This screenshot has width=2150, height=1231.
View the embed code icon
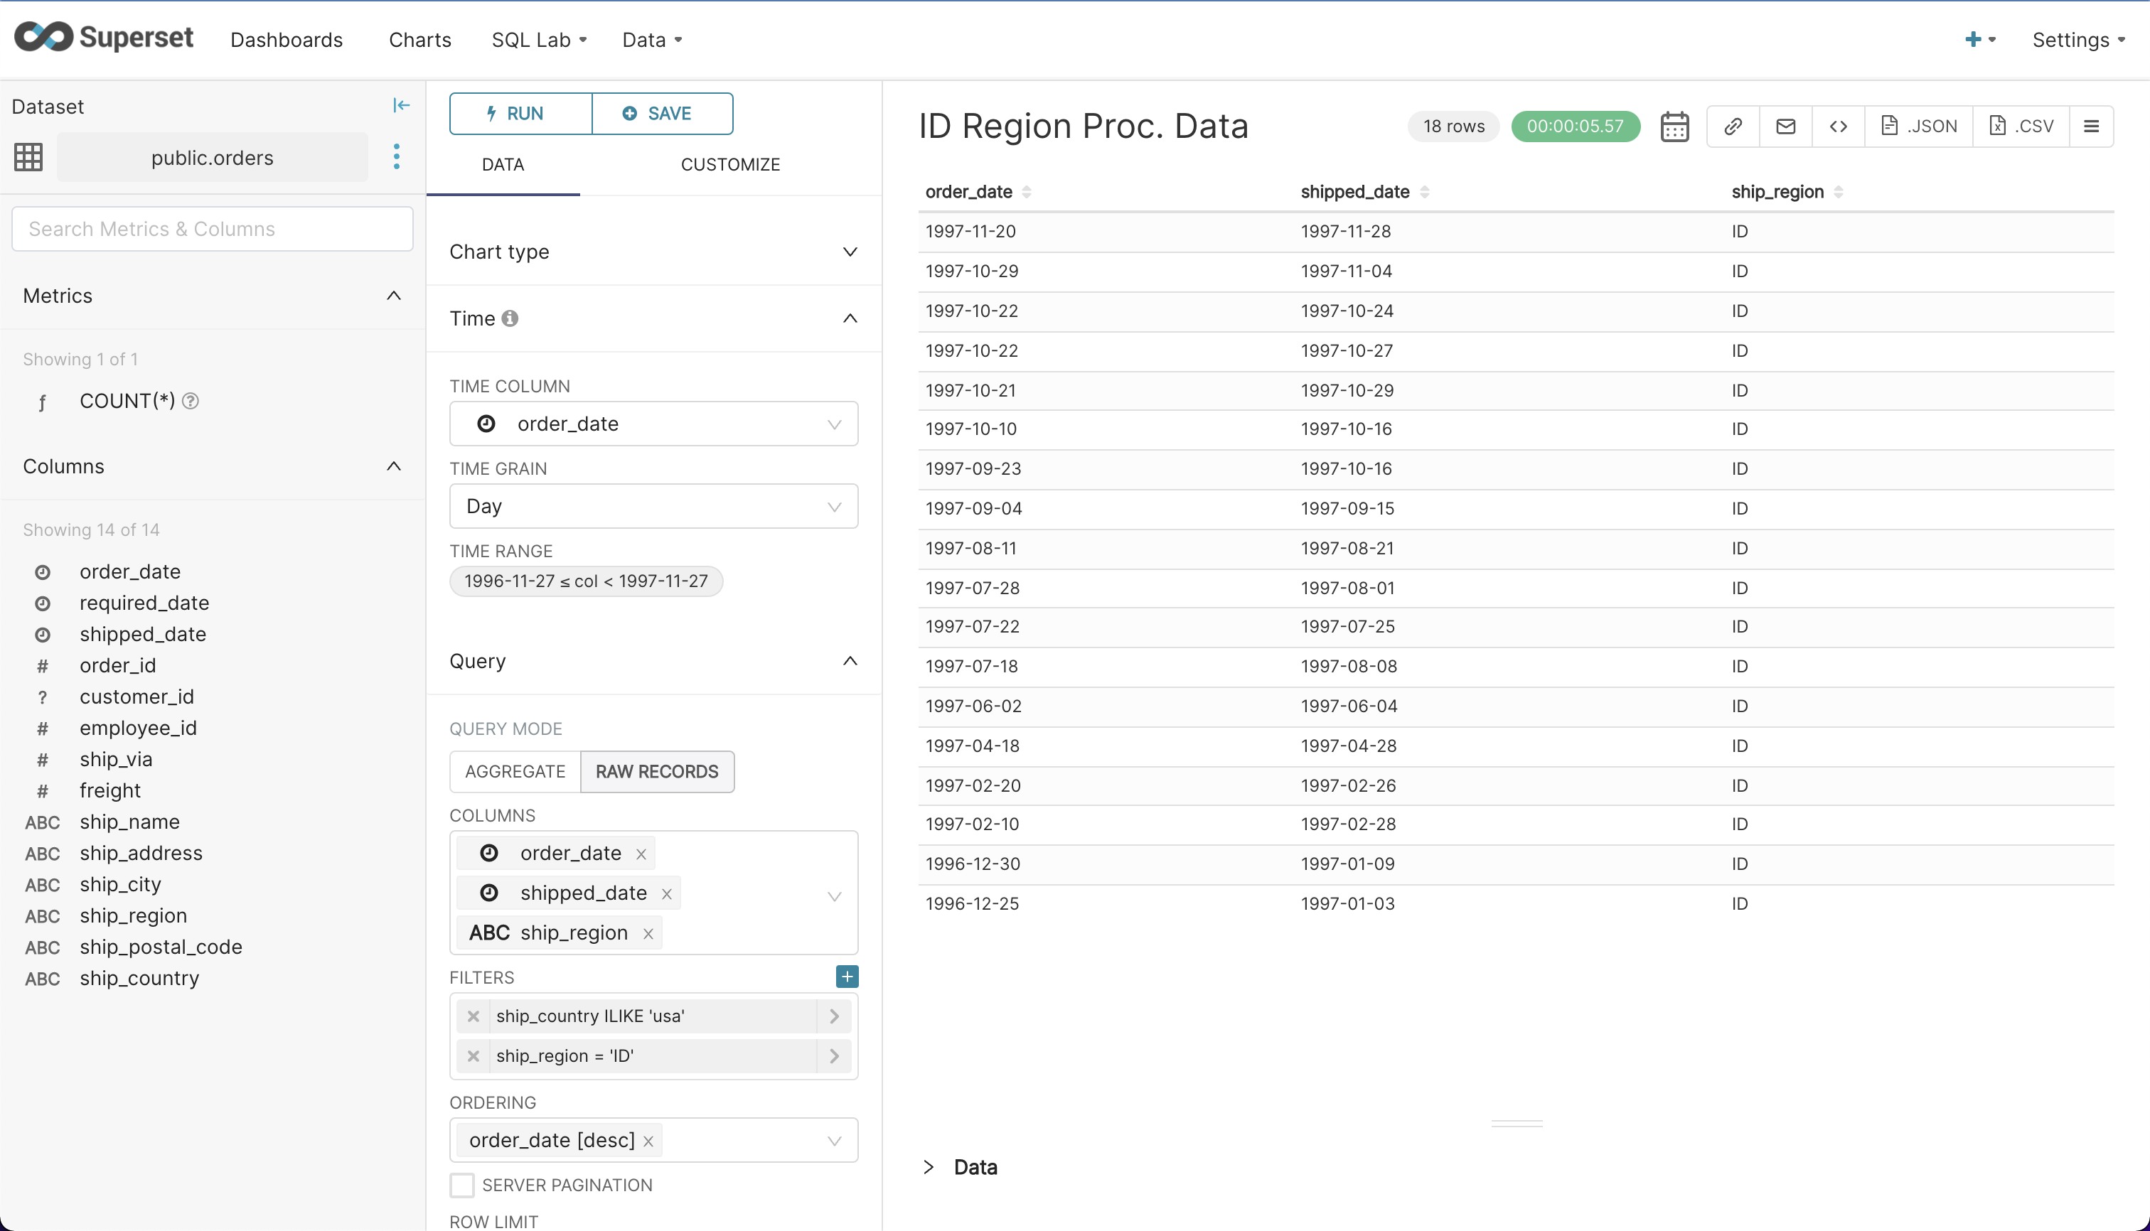[1838, 125]
